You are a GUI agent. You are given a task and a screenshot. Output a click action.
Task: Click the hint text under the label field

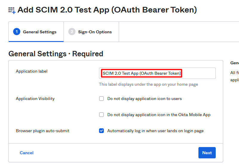click(149, 85)
